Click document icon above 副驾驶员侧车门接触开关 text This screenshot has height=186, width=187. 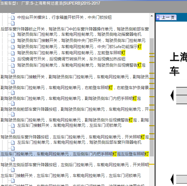click(13, 71)
